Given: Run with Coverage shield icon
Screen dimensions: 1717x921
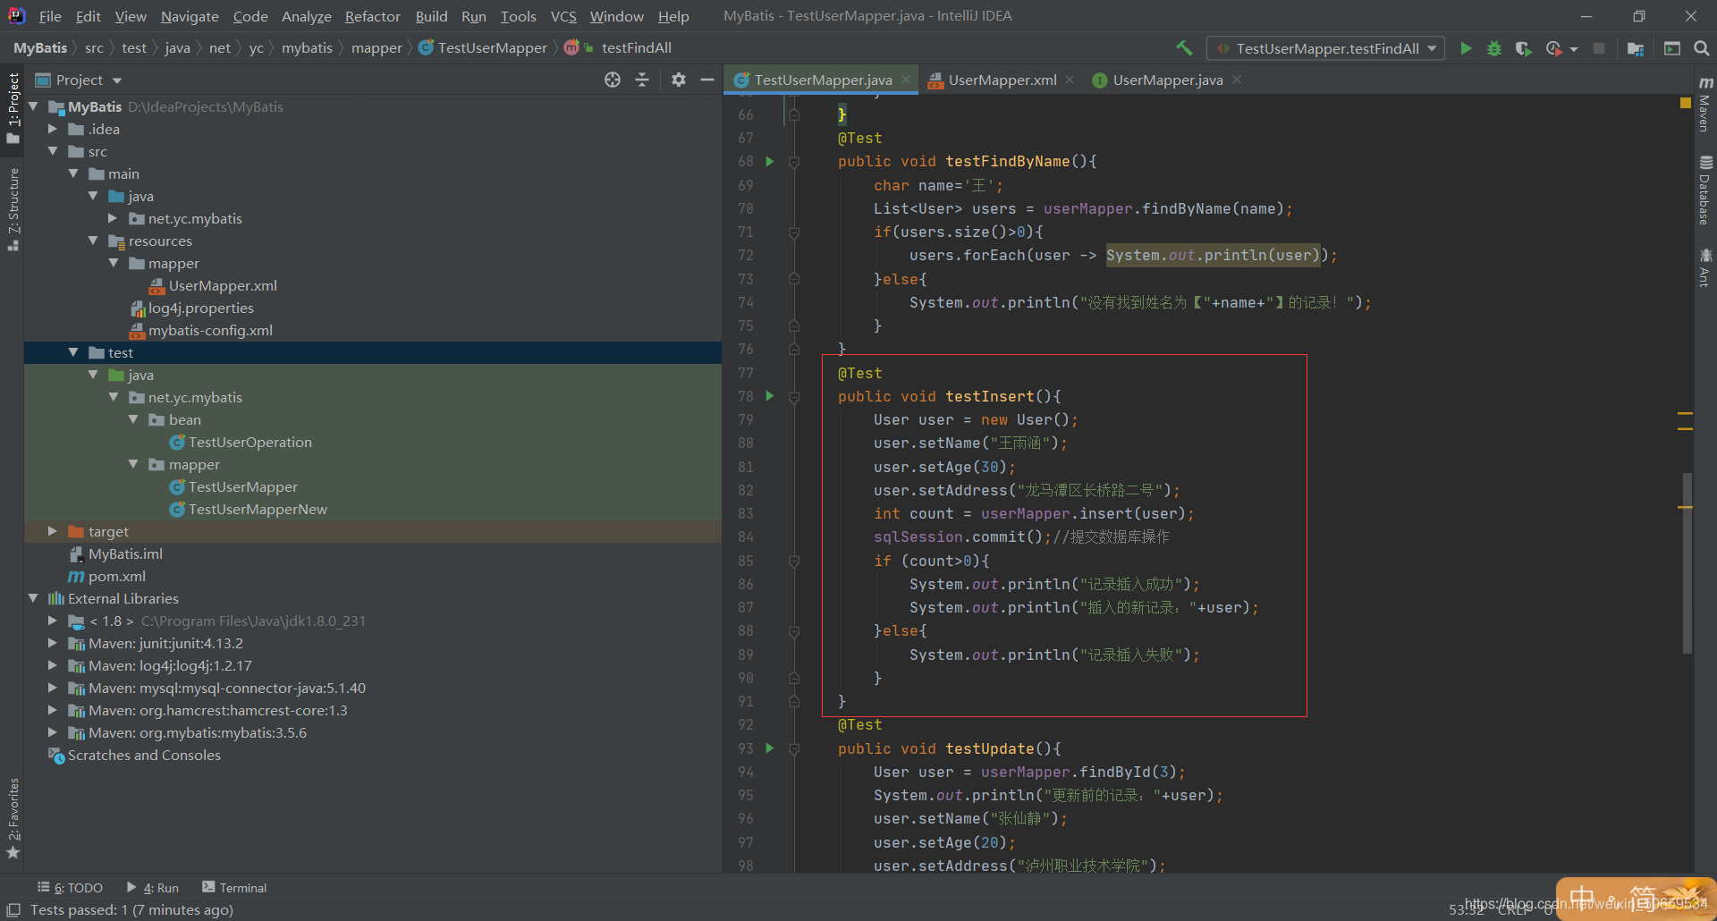Looking at the screenshot, I should coord(1523,48).
